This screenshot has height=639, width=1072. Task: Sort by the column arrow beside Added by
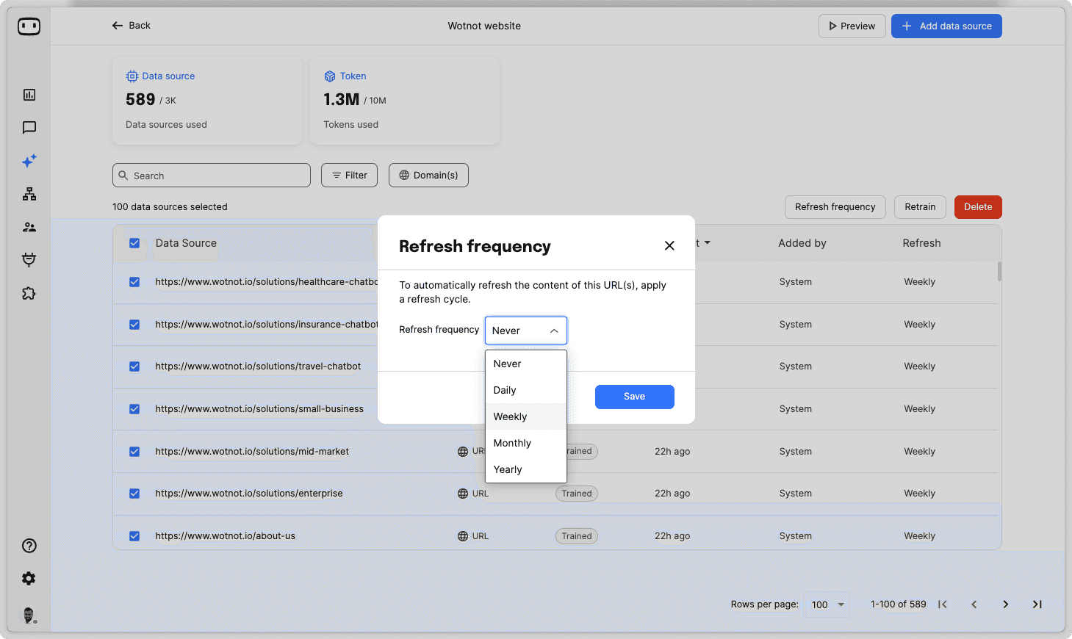pyautogui.click(x=708, y=242)
